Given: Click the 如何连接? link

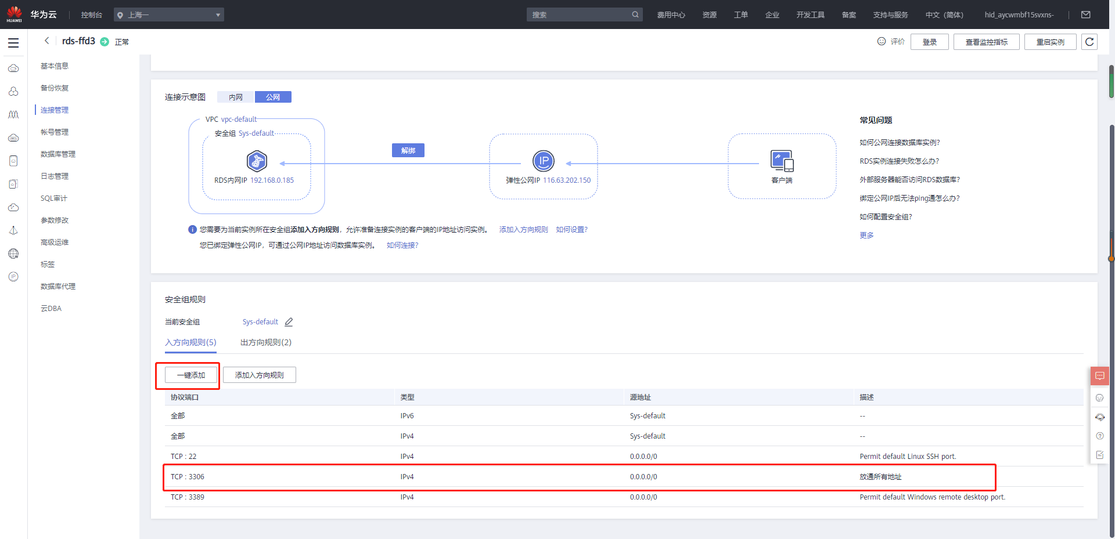Looking at the screenshot, I should (x=402, y=245).
